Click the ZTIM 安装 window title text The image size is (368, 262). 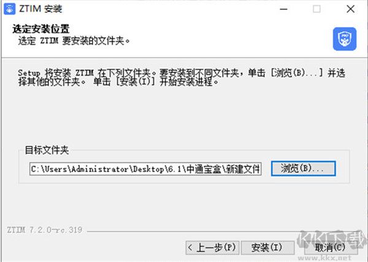[x=40, y=9]
